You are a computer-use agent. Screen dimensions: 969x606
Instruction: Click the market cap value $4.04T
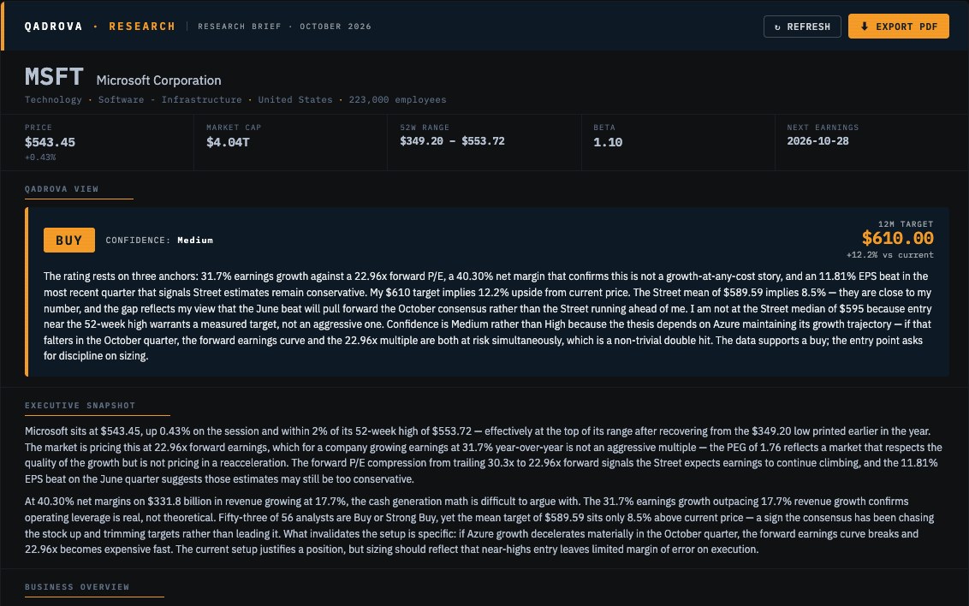click(x=228, y=142)
